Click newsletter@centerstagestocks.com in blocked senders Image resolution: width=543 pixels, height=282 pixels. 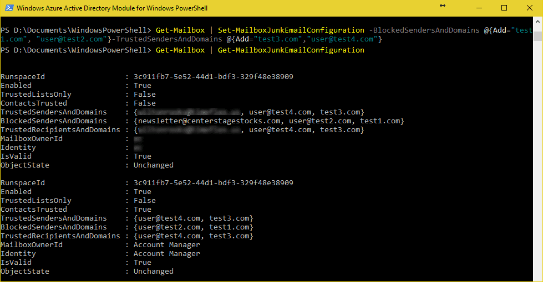pos(210,121)
